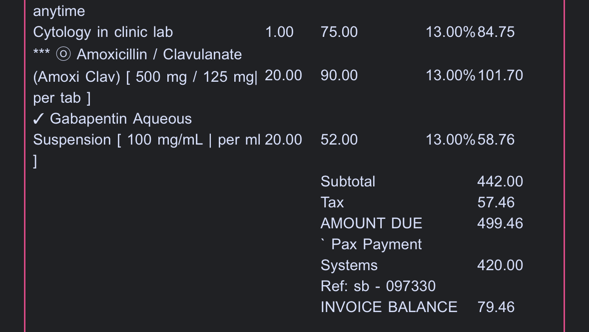The image size is (589, 332).
Task: Click the Amoxi Clav total 101.70
Action: pos(500,76)
